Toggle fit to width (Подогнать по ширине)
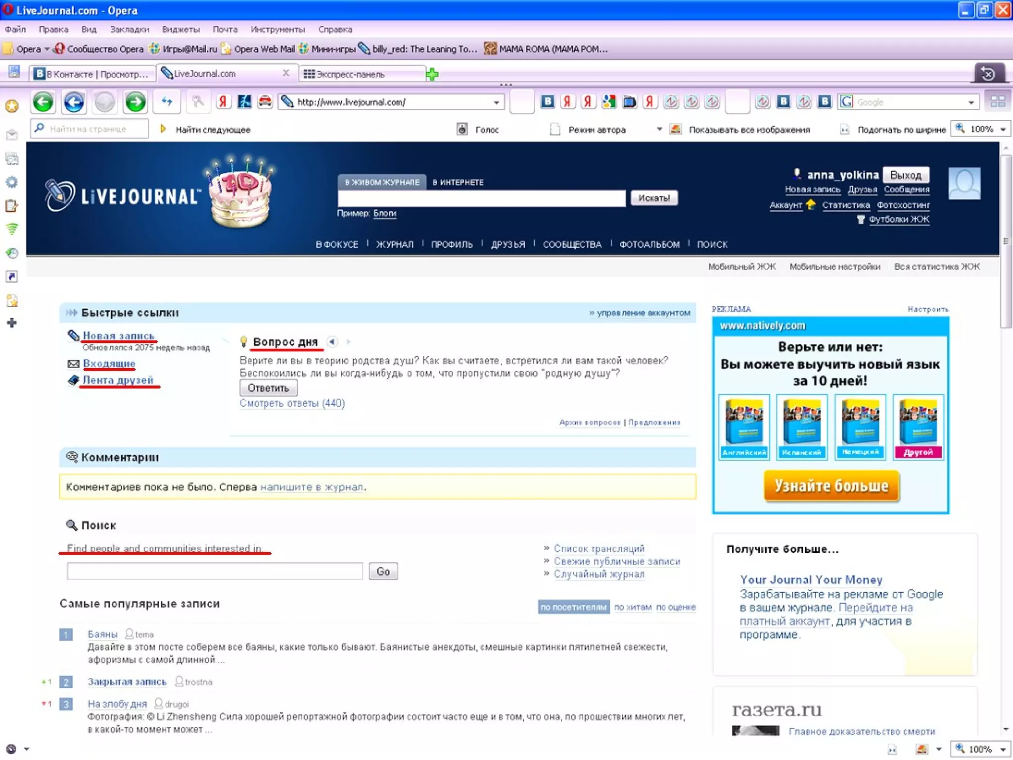Screen dimensions: 1013x760 pyautogui.click(x=844, y=130)
